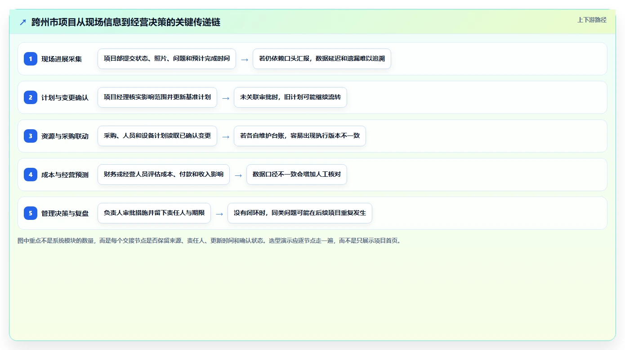The height and width of the screenshot is (350, 625).
Task: Click the box 财务或经营人员评估成本、付款和收入影响
Action: [x=164, y=175]
